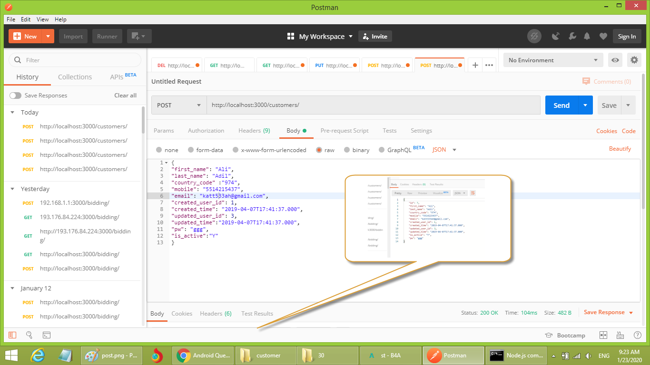650x365 pixels.
Task: Open the No Environment dropdown
Action: 553,60
